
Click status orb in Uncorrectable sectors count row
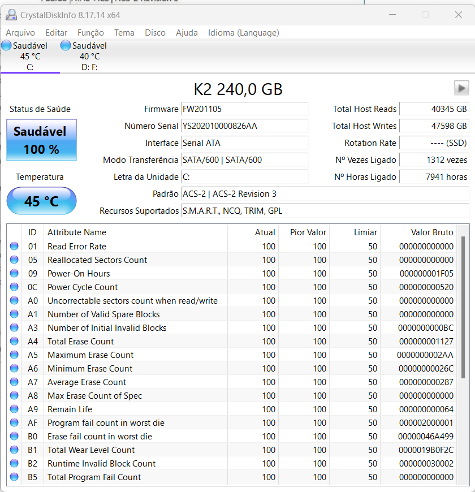14,300
